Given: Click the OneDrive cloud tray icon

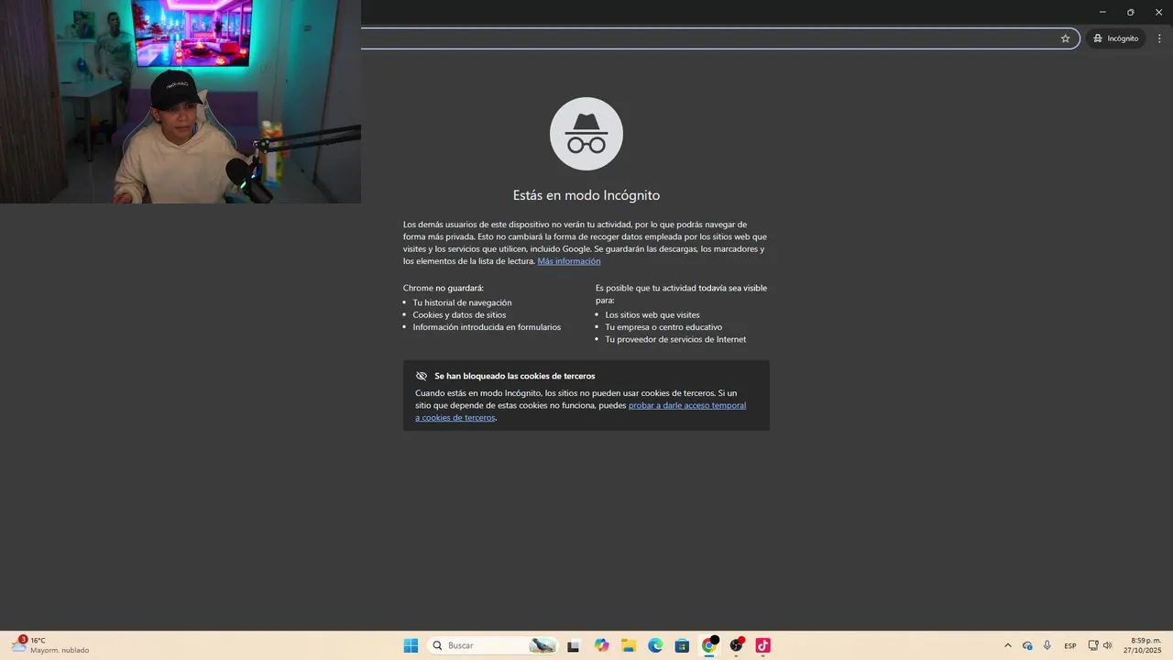Looking at the screenshot, I should pyautogui.click(x=1027, y=645).
